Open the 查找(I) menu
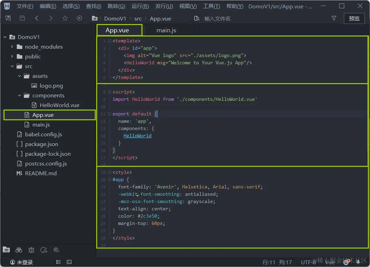The image size is (370, 267). point(93,6)
